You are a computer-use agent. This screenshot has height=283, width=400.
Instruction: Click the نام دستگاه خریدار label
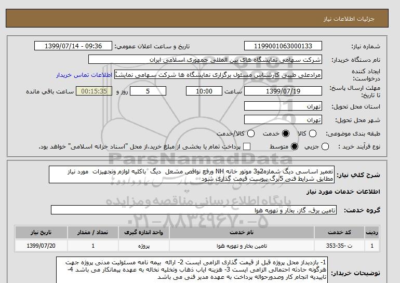click(x=356, y=60)
